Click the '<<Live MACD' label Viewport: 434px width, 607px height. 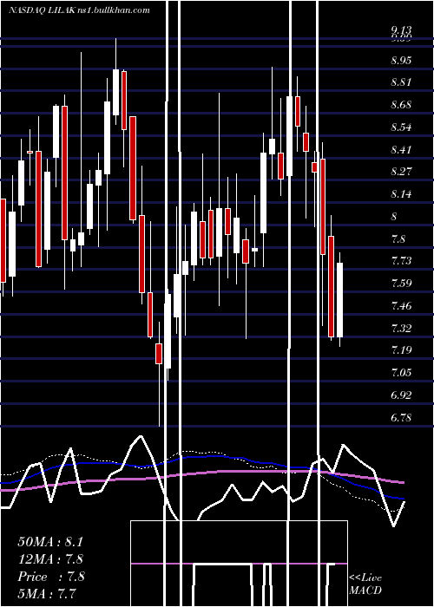pos(365,584)
